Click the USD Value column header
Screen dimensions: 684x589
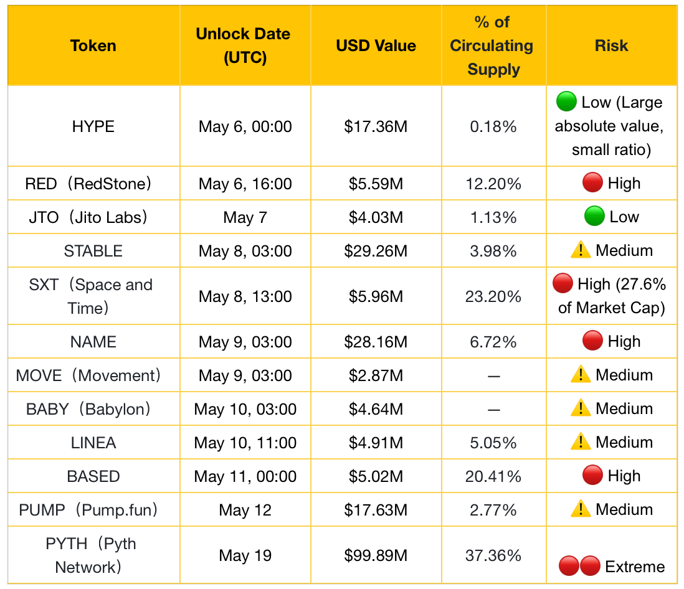coord(376,45)
